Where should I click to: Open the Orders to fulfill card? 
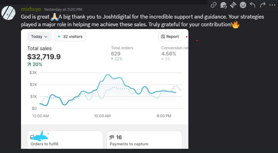(65, 140)
